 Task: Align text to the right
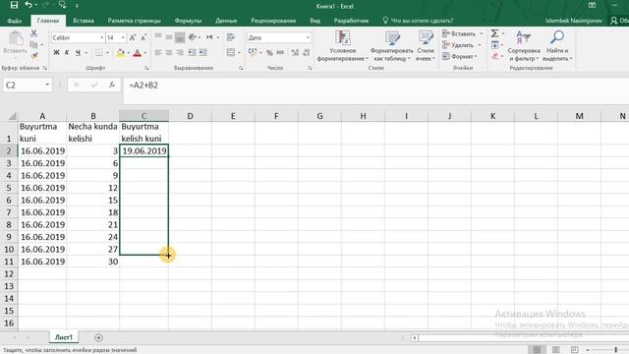pyautogui.click(x=180, y=52)
